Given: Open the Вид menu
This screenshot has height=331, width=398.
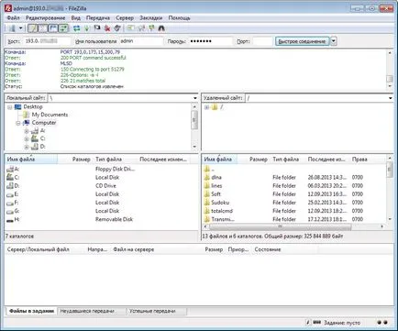Looking at the screenshot, I should (75, 18).
